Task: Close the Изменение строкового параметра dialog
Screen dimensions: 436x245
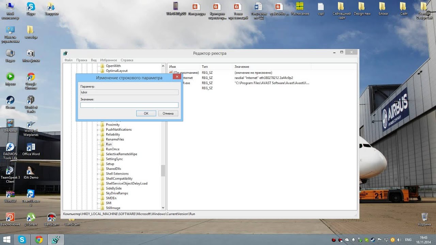Action: pos(177,77)
